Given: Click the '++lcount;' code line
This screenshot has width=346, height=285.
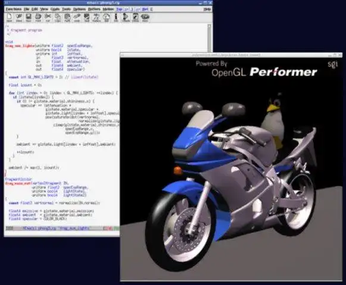Looking at the screenshot, I should pos(26,152).
